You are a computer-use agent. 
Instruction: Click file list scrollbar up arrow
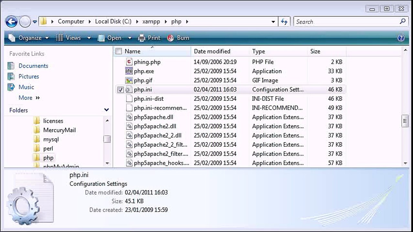point(405,51)
